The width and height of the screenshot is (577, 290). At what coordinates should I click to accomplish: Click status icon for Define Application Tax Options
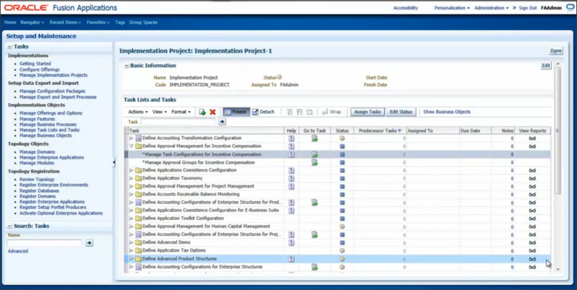pyautogui.click(x=342, y=251)
